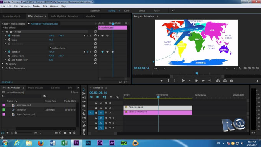Open the 1/2 playback resolution dropdown
This screenshot has width=261, height=147.
(x=230, y=68)
